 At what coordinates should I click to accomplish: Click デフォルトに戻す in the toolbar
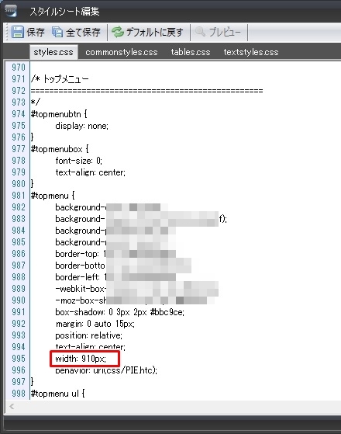click(154, 33)
